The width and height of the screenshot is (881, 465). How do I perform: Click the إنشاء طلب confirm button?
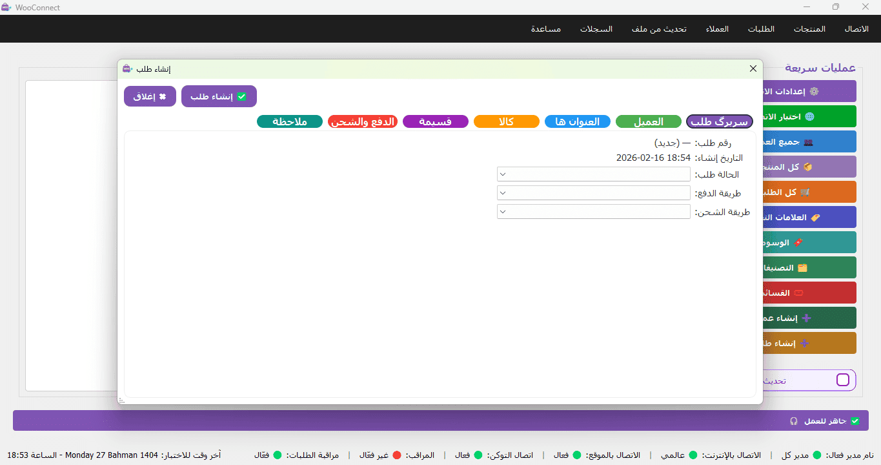pos(219,96)
